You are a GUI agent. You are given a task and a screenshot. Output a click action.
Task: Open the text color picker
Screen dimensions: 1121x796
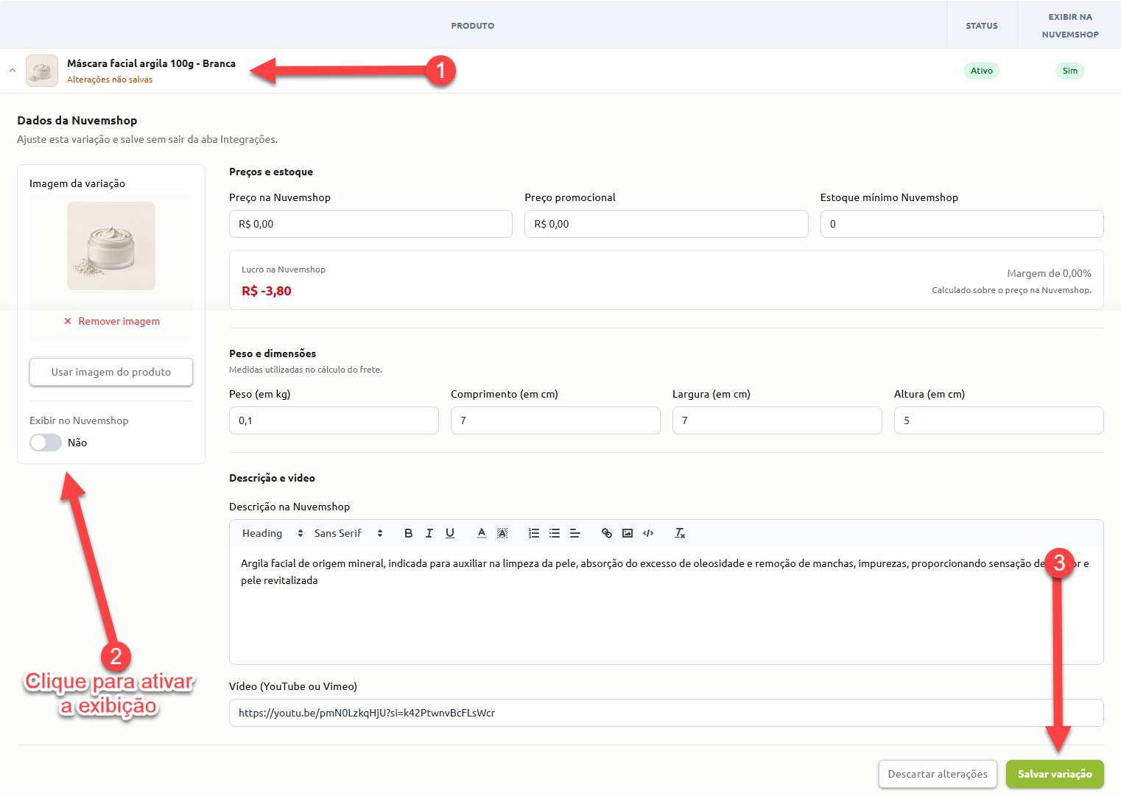(482, 533)
